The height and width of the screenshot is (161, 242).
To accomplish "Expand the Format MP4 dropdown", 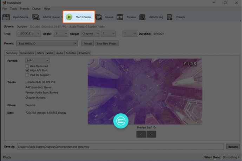I will tap(37, 60).
